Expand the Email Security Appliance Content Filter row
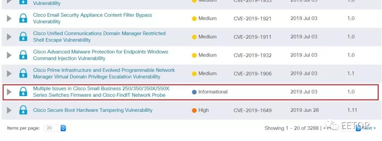 point(9,18)
